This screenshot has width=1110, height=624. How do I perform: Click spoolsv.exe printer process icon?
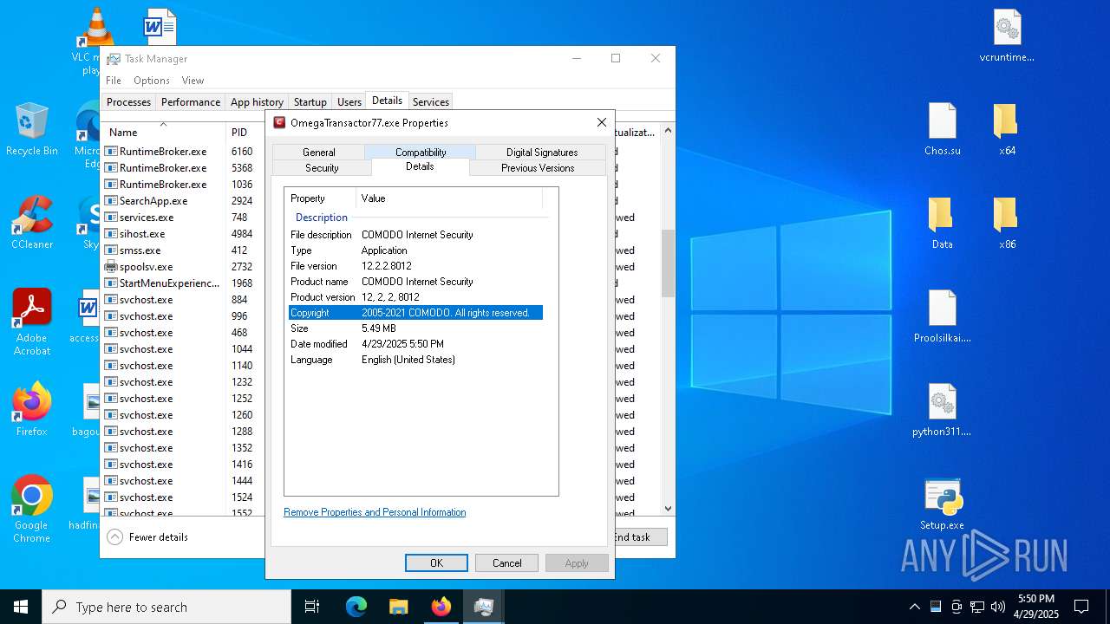pyautogui.click(x=111, y=267)
